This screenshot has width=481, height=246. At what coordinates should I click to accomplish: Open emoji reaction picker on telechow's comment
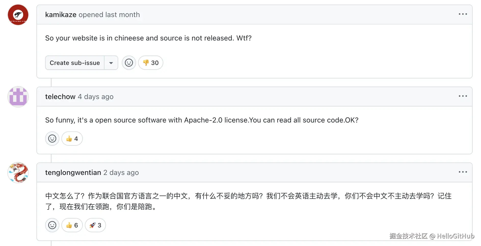coord(52,139)
